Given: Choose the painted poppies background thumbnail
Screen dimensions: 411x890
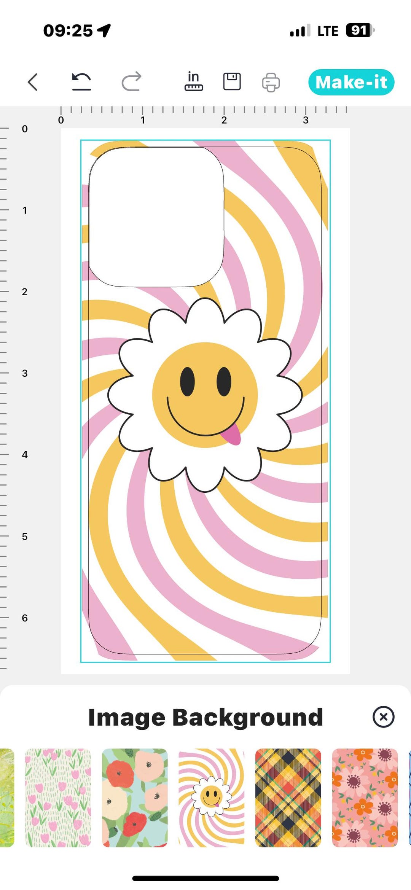Looking at the screenshot, I should pos(135,798).
